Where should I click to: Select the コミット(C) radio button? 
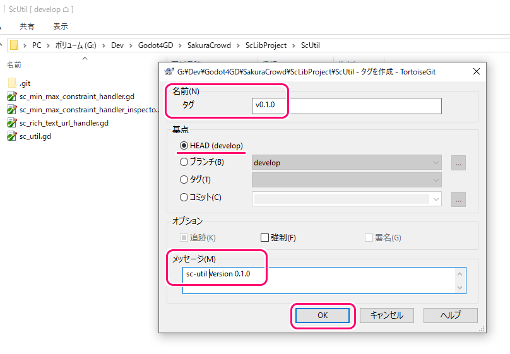(184, 198)
